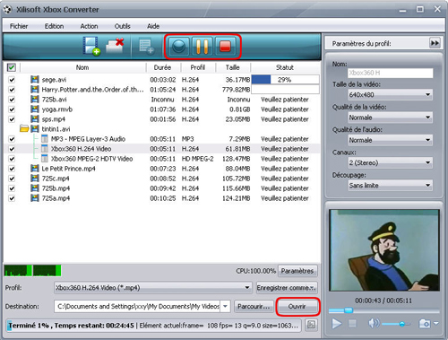Sort the file list by Nom column header
Image resolution: width=448 pixels, height=340 pixels.
pos(82,67)
